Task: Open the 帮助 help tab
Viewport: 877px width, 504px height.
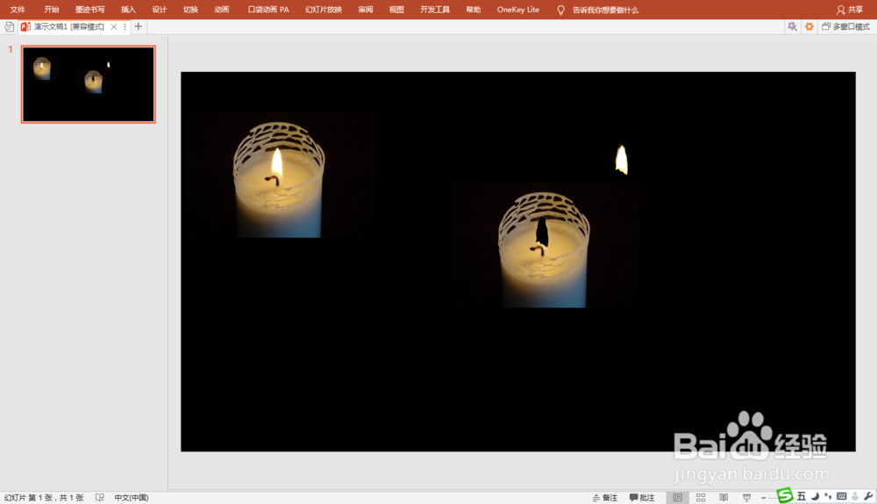Action: 474,10
